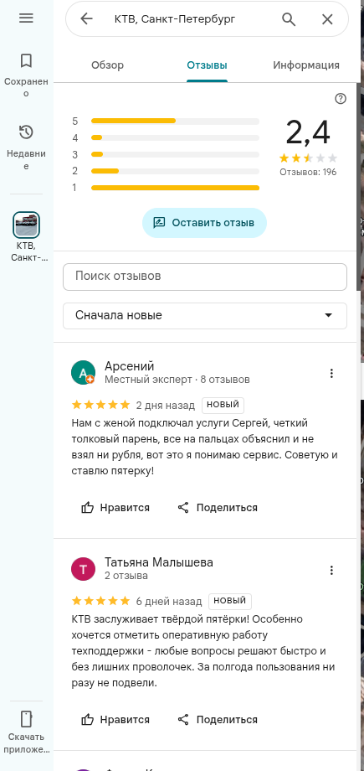The image size is (364, 771).
Task: Focus the Поиск отзывов input field
Action: click(x=205, y=277)
